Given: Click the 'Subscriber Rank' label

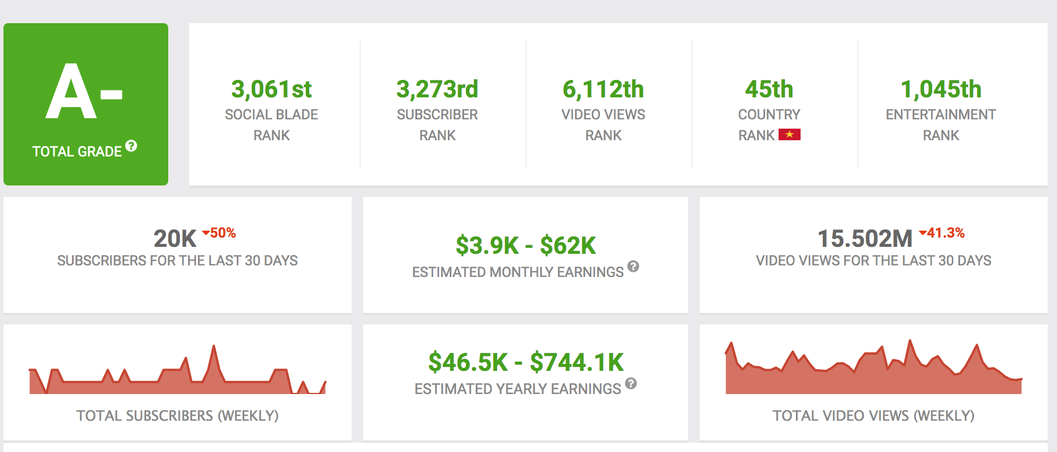Looking at the screenshot, I should click(437, 125).
